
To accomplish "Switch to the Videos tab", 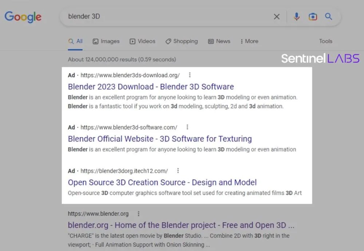I will (x=142, y=41).
